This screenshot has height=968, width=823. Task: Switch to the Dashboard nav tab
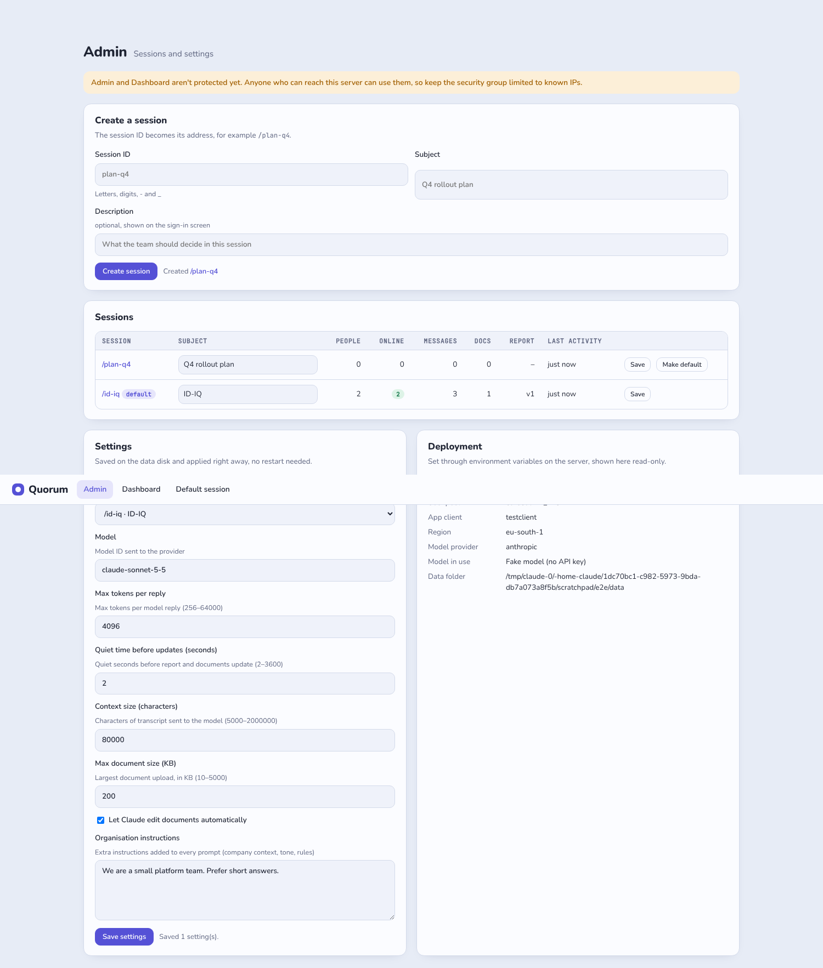pos(141,489)
